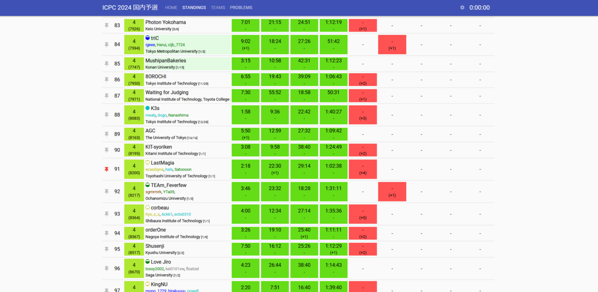Open Nanashima's profile link

click(178, 115)
